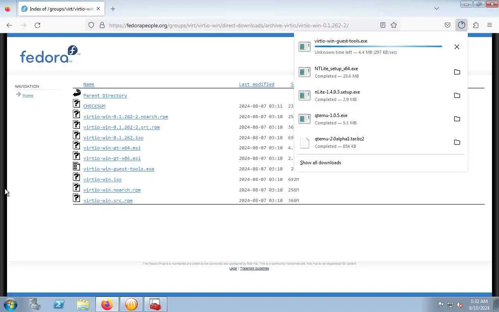
Task: Toggle the downloads panel button
Action: click(462, 25)
